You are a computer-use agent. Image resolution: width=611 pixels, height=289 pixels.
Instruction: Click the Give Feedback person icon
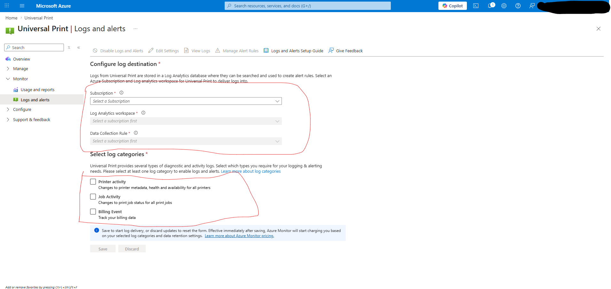[331, 50]
